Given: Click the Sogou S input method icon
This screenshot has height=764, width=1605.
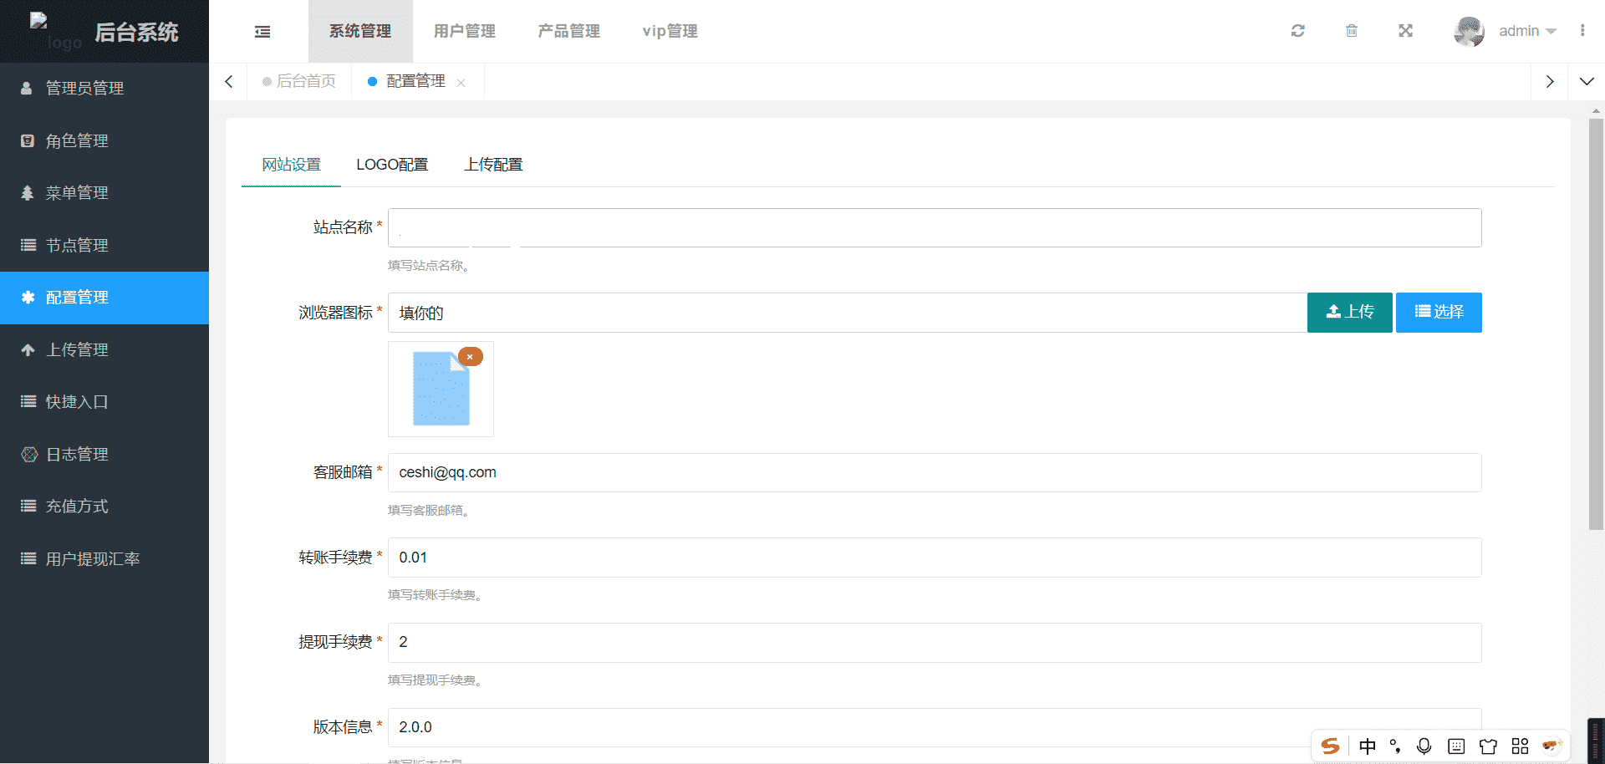Looking at the screenshot, I should click(1330, 746).
